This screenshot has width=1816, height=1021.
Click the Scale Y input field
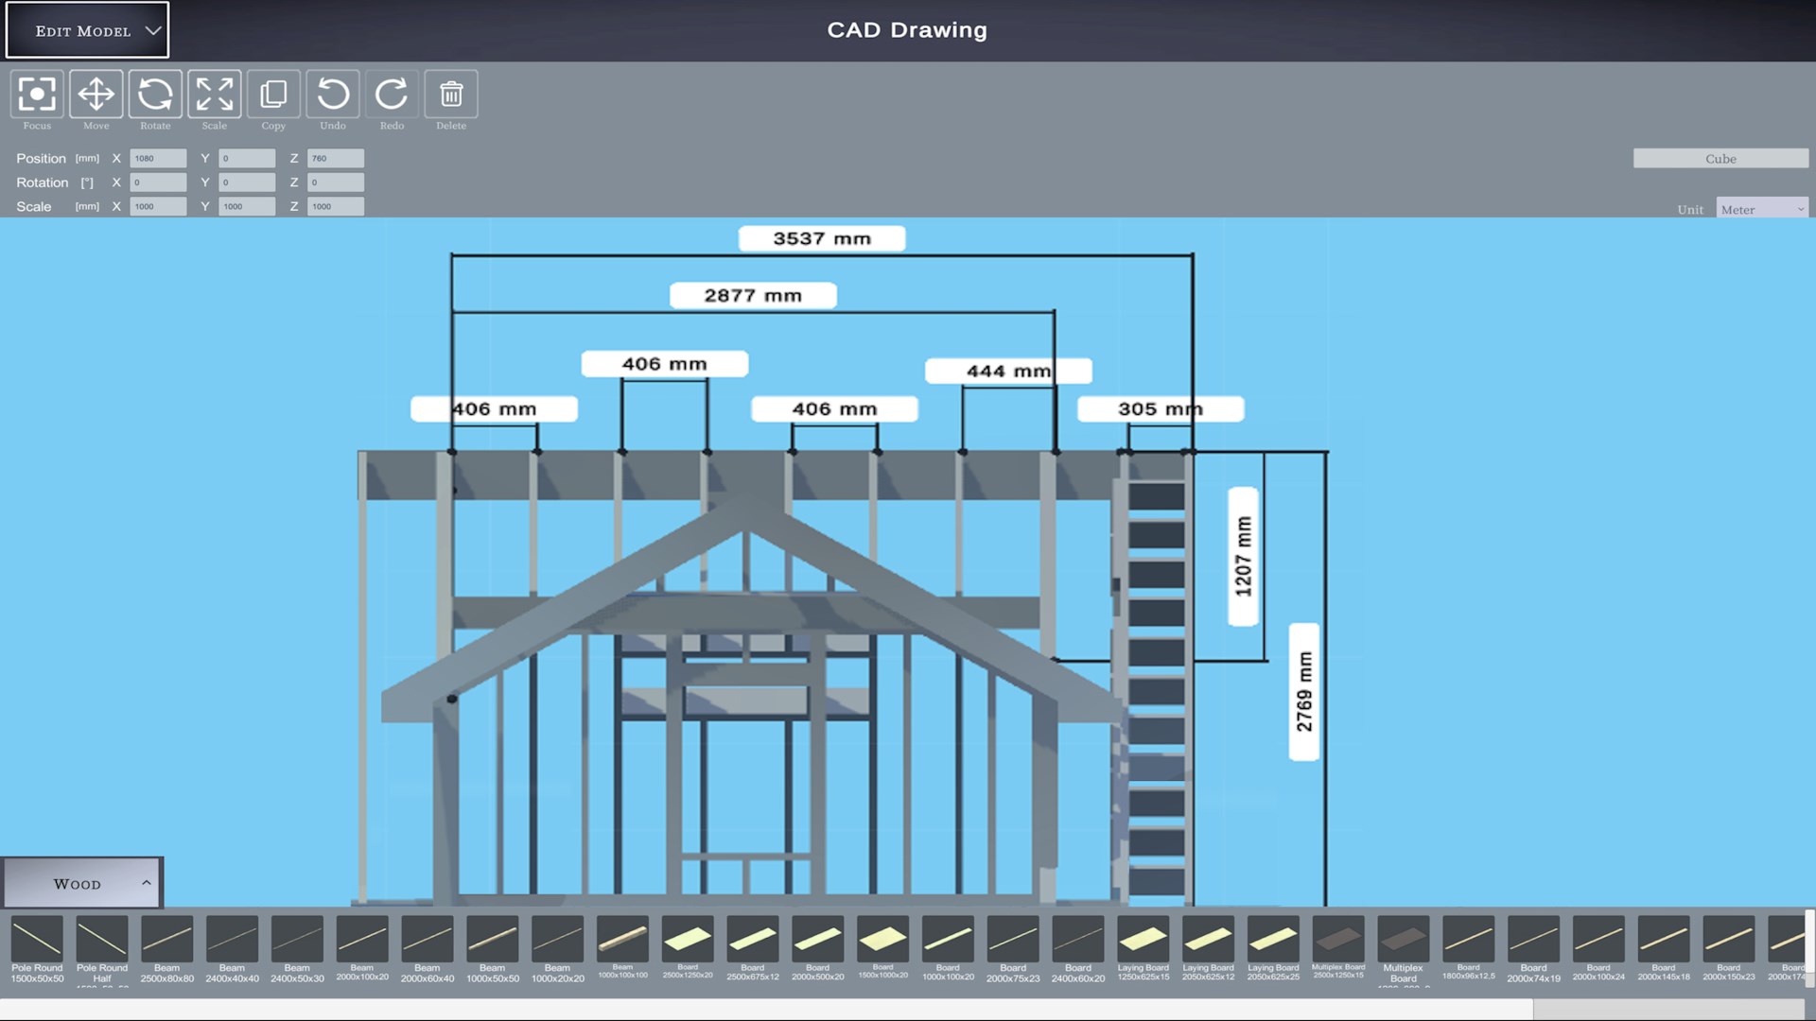pyautogui.click(x=246, y=206)
